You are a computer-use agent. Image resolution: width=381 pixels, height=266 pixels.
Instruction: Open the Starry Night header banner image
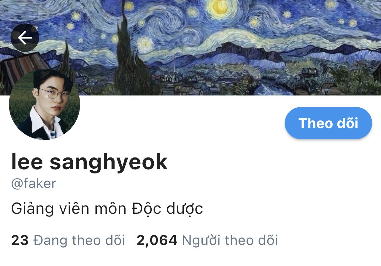[190, 47]
